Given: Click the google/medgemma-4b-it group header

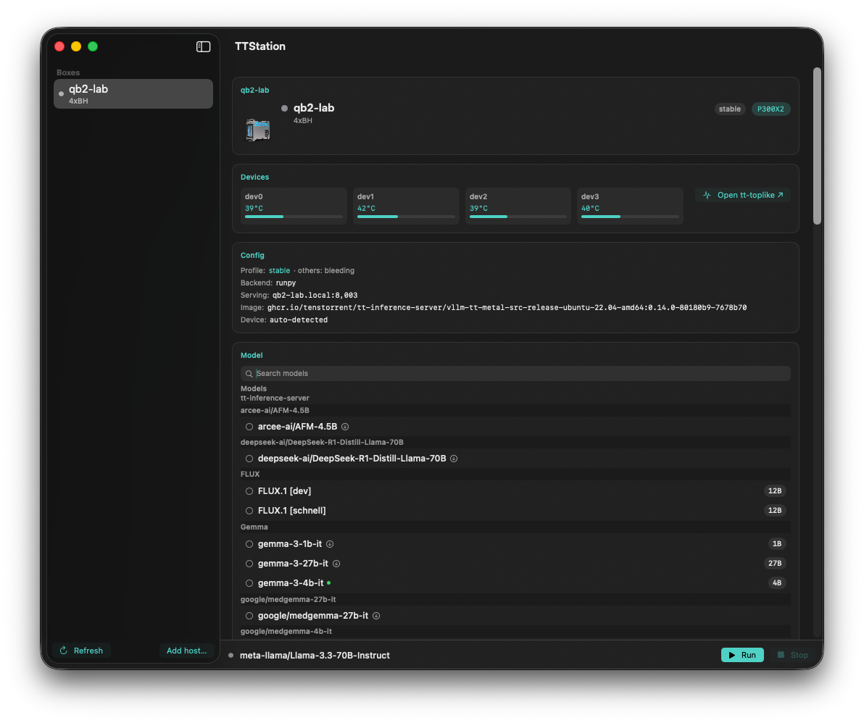Looking at the screenshot, I should (516, 632).
